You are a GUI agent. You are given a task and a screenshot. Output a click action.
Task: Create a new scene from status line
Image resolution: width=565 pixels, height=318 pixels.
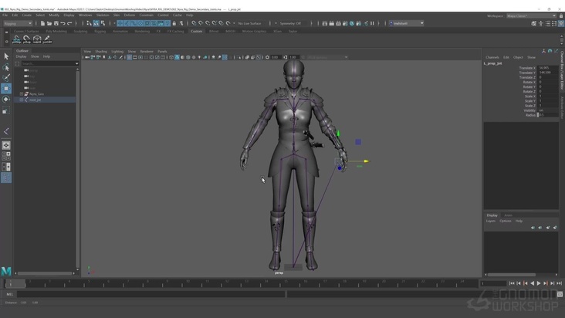(42, 23)
